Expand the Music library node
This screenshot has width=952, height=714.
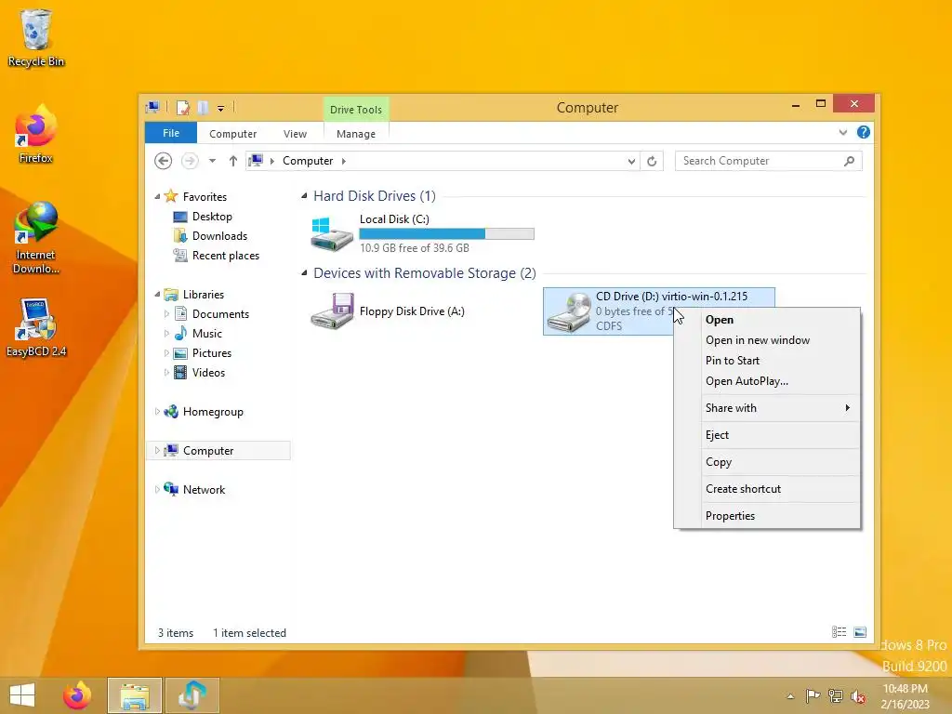coord(166,334)
